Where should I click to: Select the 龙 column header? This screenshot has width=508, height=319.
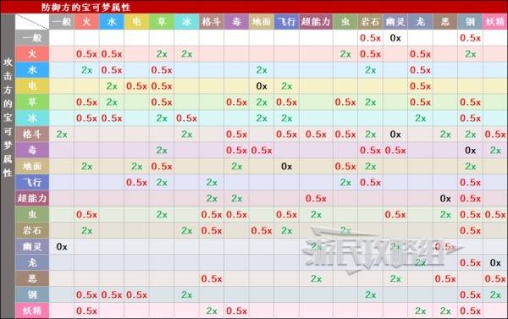(420, 22)
